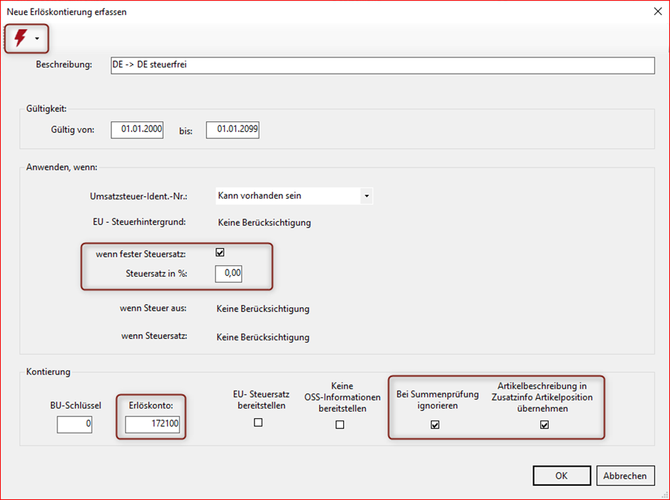Viewport: 670px width, 500px height.
Task: Select the 'bis' end date field
Action: [x=232, y=130]
